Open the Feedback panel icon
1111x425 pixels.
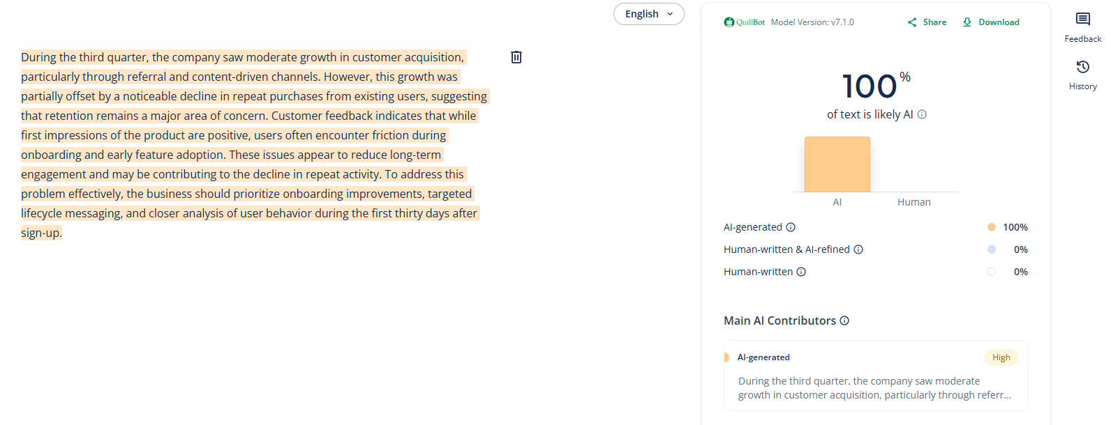tap(1082, 20)
